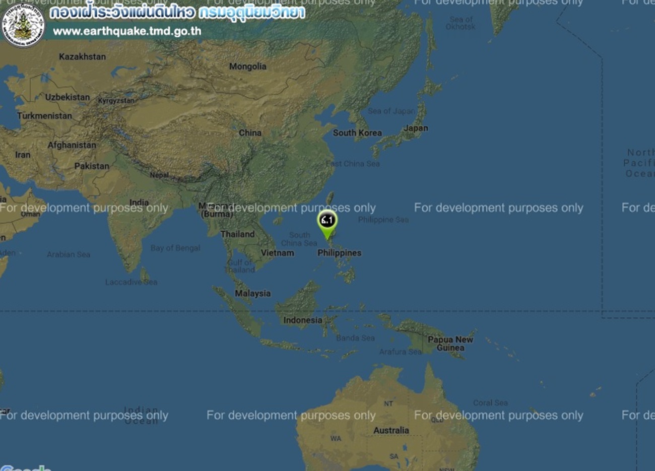Click the WA Australian state label

click(336, 438)
